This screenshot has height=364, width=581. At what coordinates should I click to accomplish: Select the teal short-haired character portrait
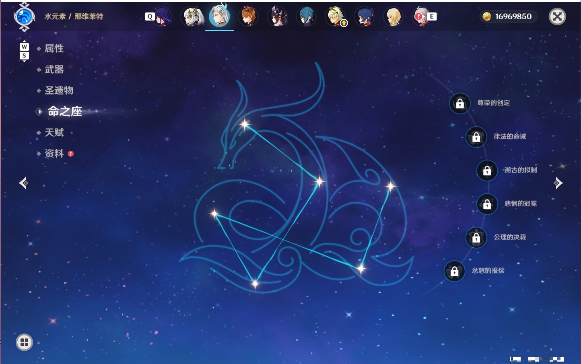tap(306, 16)
